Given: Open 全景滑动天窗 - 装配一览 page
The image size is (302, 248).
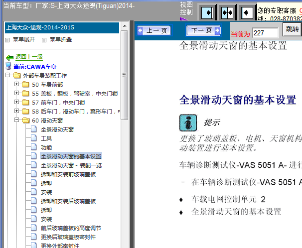Looking at the screenshot, I should click(x=71, y=165).
